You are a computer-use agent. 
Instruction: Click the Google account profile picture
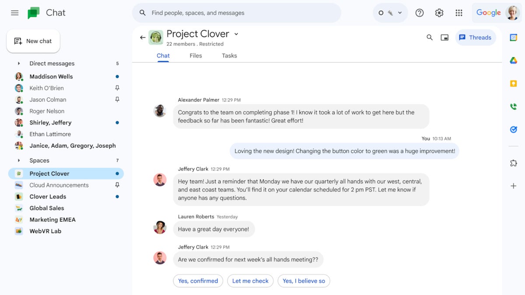[512, 13]
